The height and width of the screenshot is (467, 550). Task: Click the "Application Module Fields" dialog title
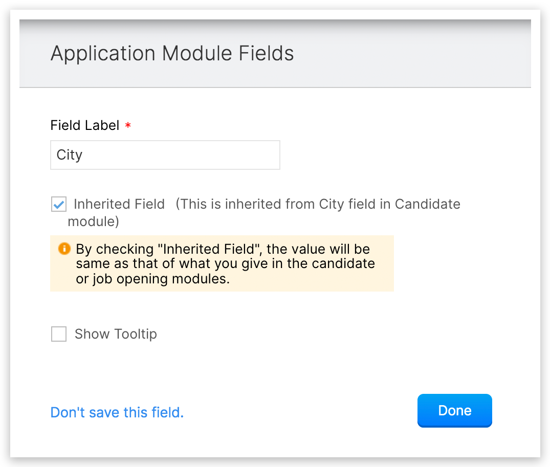[x=172, y=54]
